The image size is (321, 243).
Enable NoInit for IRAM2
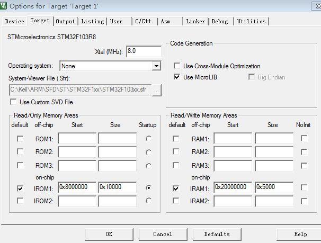tap(304, 201)
